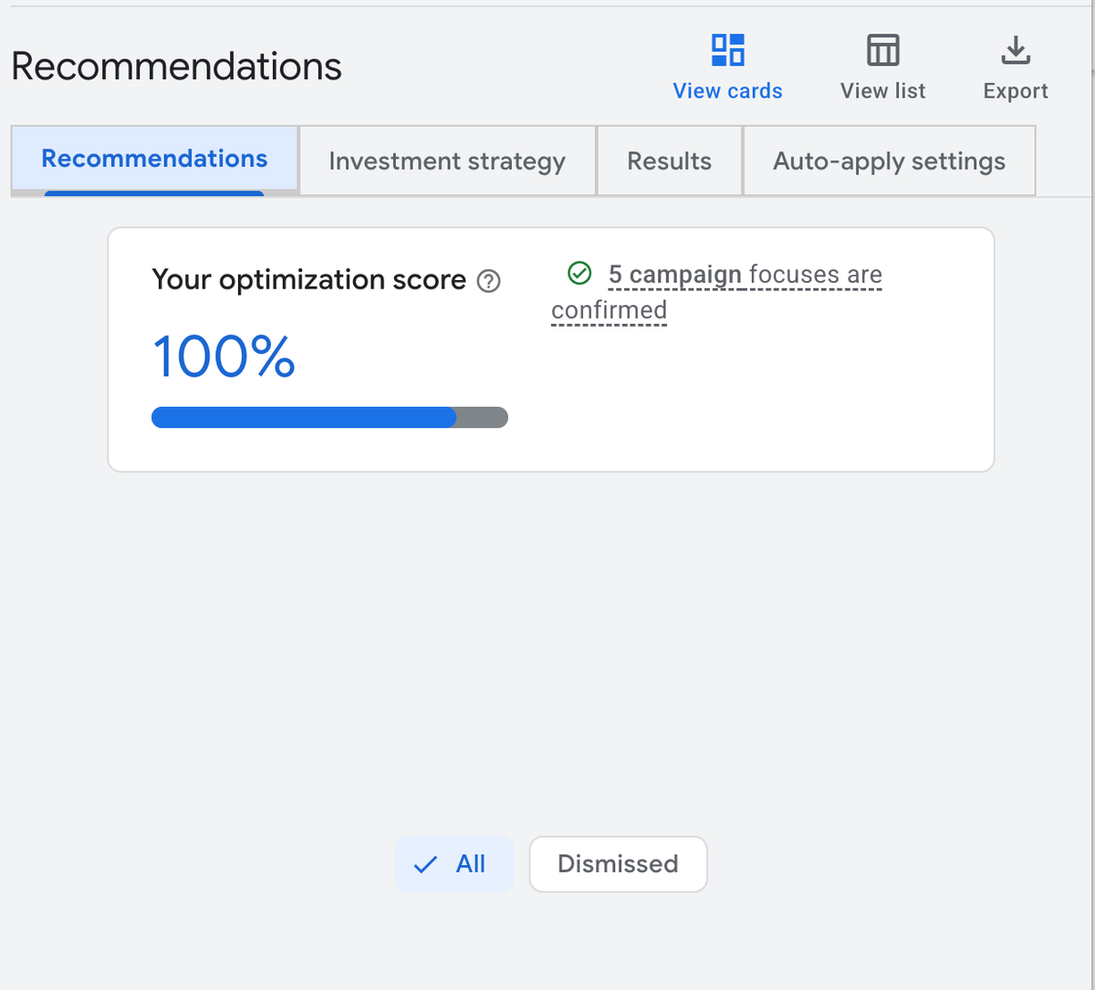Switch to View cards layout
The height and width of the screenshot is (990, 1095).
[x=727, y=68]
